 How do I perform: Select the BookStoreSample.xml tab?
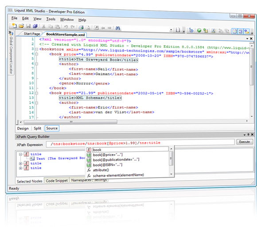click(66, 35)
